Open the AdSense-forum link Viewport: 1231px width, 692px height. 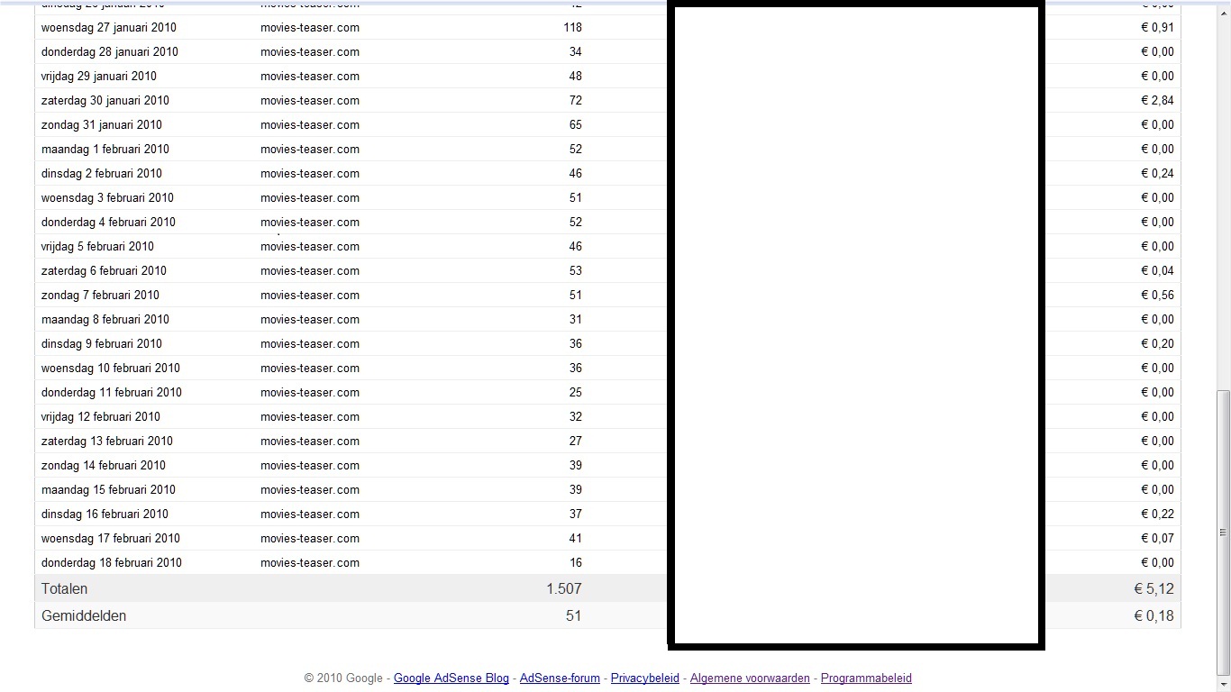tap(560, 678)
